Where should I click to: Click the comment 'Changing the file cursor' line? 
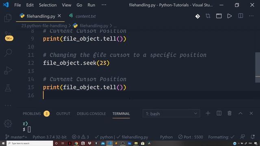click(x=125, y=55)
